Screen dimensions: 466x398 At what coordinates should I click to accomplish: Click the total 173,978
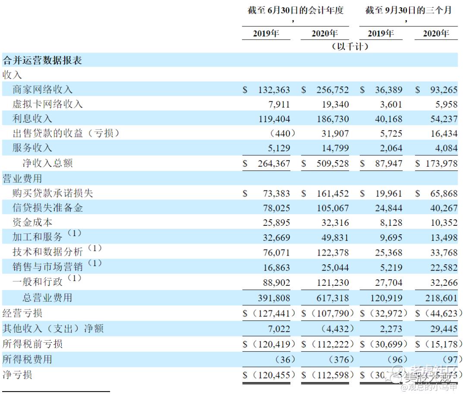tap(442, 164)
